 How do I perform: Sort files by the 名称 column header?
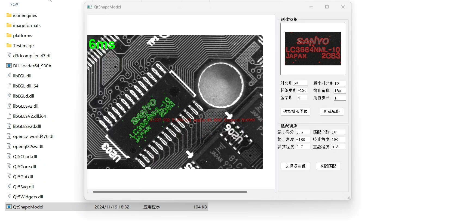pos(14,4)
